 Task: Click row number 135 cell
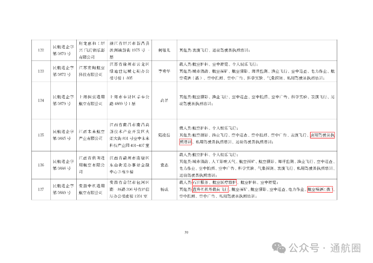41,135
